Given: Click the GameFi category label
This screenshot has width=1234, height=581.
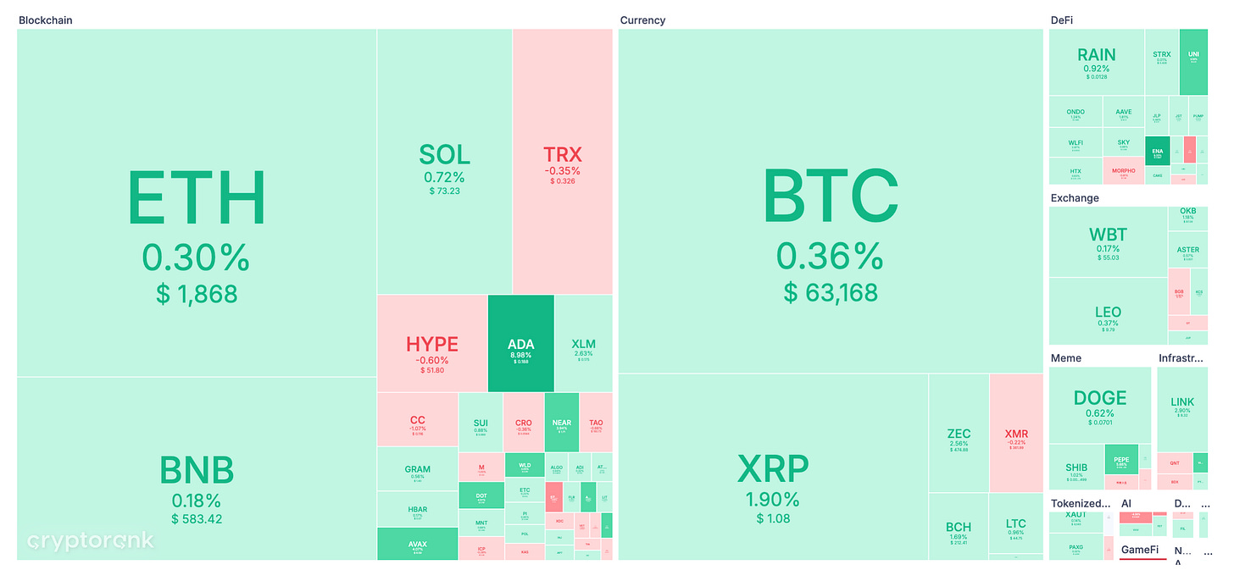Looking at the screenshot, I should 1140,551.
